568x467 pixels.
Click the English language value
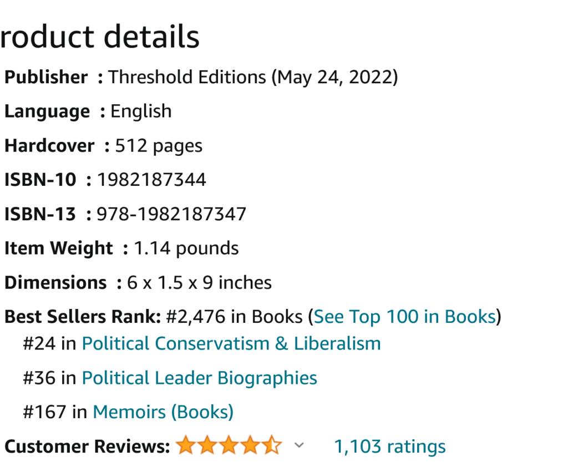point(141,111)
